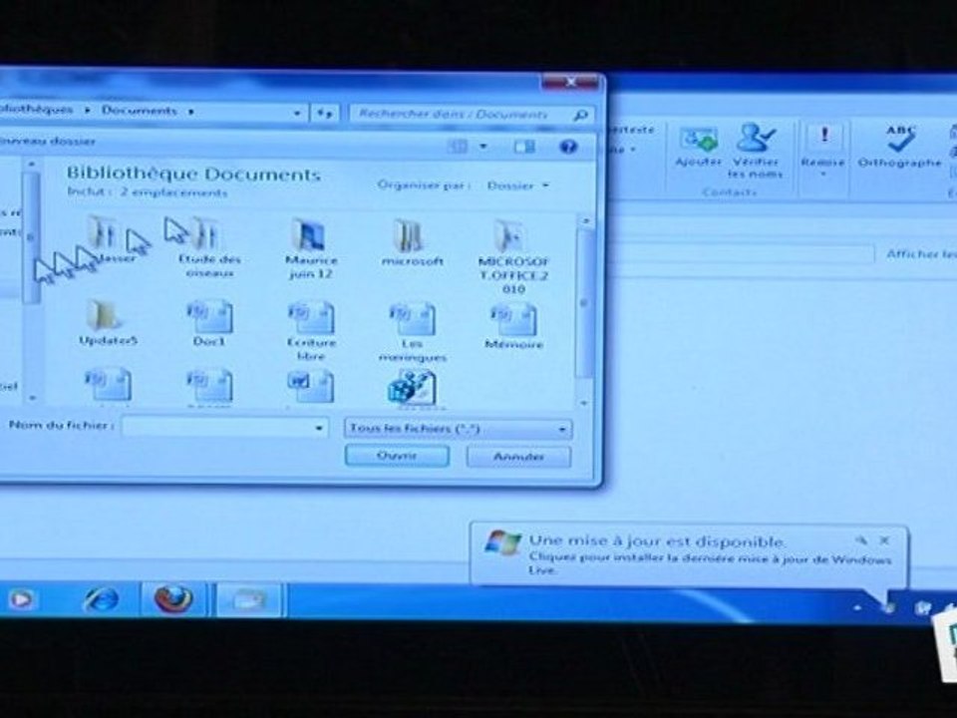Open Remise dropdown arrow in mail window
The image size is (957, 718).
tap(823, 174)
